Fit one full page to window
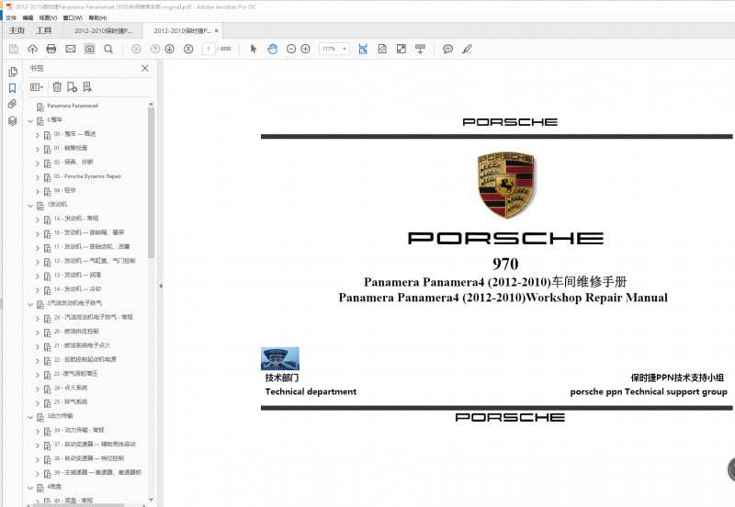Image resolution: width=735 pixels, height=507 pixels. click(x=382, y=49)
